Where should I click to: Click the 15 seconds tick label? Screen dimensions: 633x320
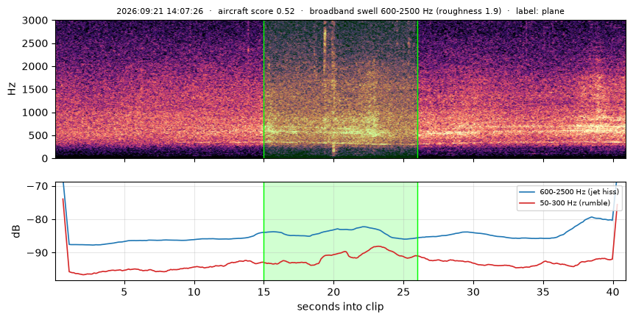click(x=264, y=291)
